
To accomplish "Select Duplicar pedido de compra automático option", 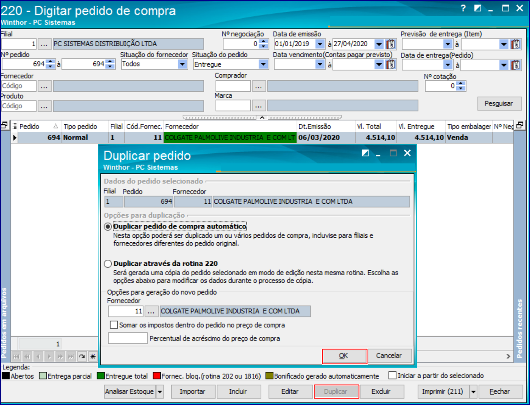I will [x=108, y=226].
